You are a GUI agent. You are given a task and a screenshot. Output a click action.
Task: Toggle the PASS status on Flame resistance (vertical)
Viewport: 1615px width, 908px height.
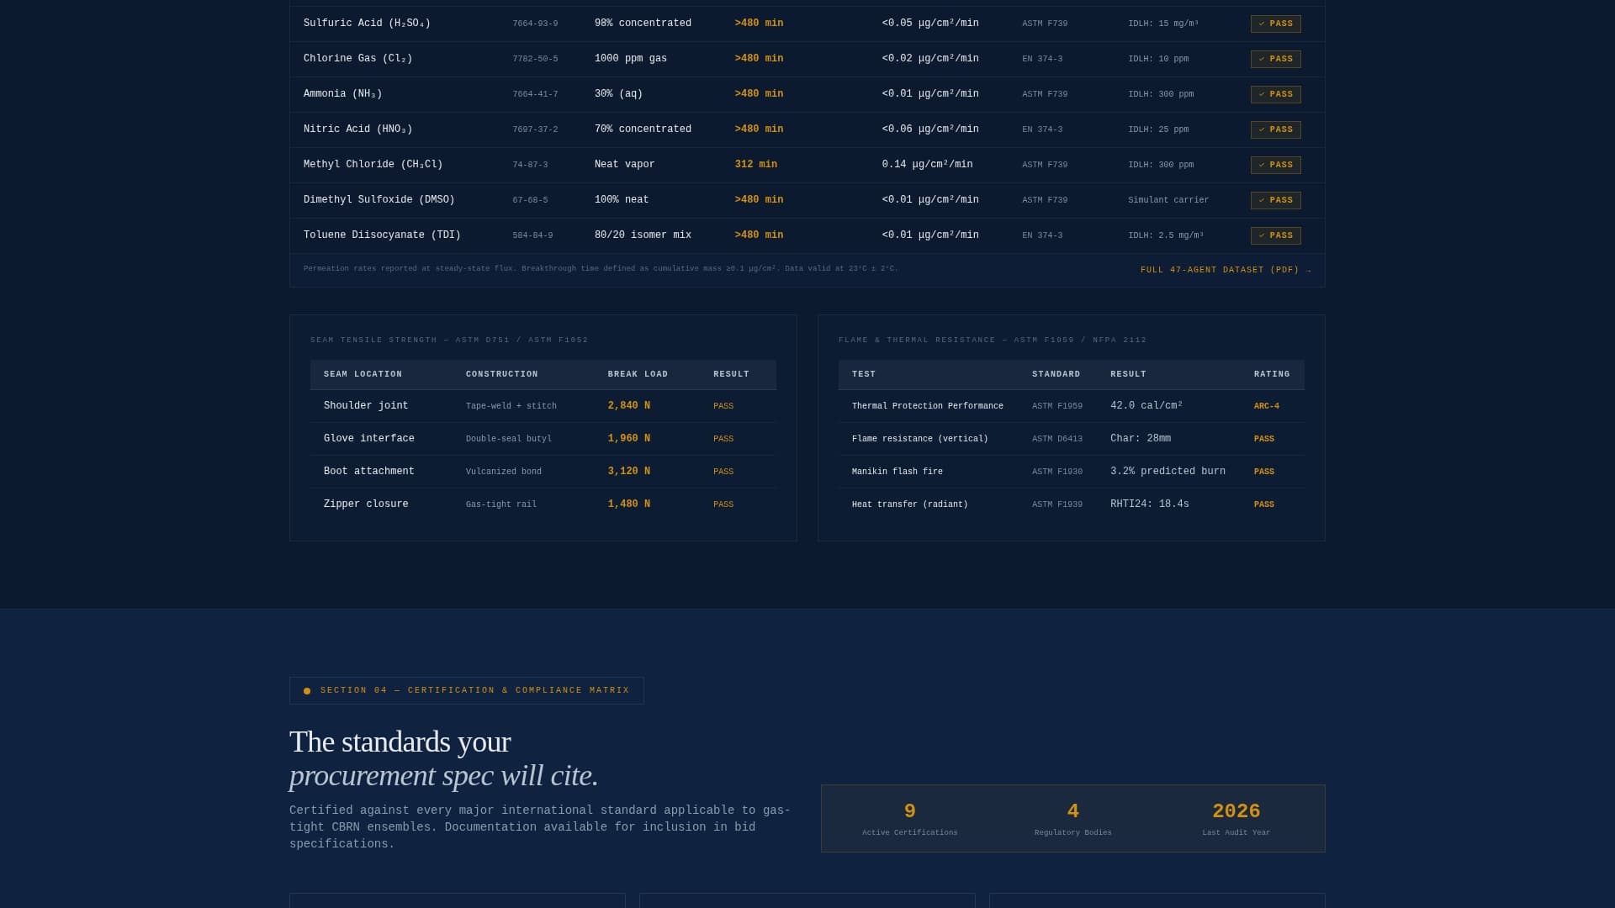(x=1264, y=438)
